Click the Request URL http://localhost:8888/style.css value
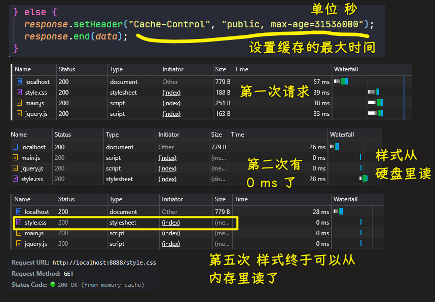This screenshot has width=435, height=302. click(x=104, y=263)
